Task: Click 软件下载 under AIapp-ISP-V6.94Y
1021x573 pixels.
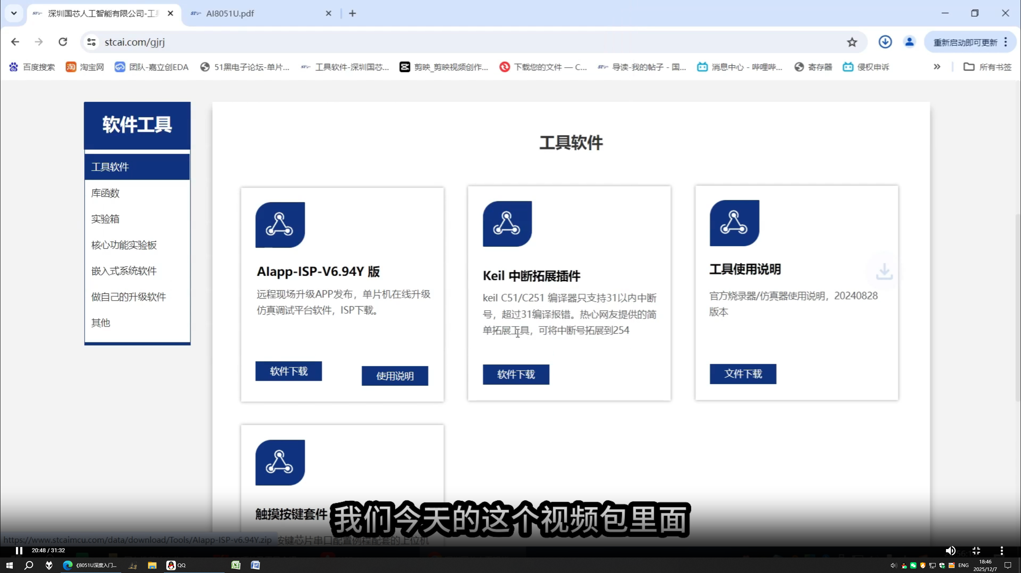Action: click(288, 371)
